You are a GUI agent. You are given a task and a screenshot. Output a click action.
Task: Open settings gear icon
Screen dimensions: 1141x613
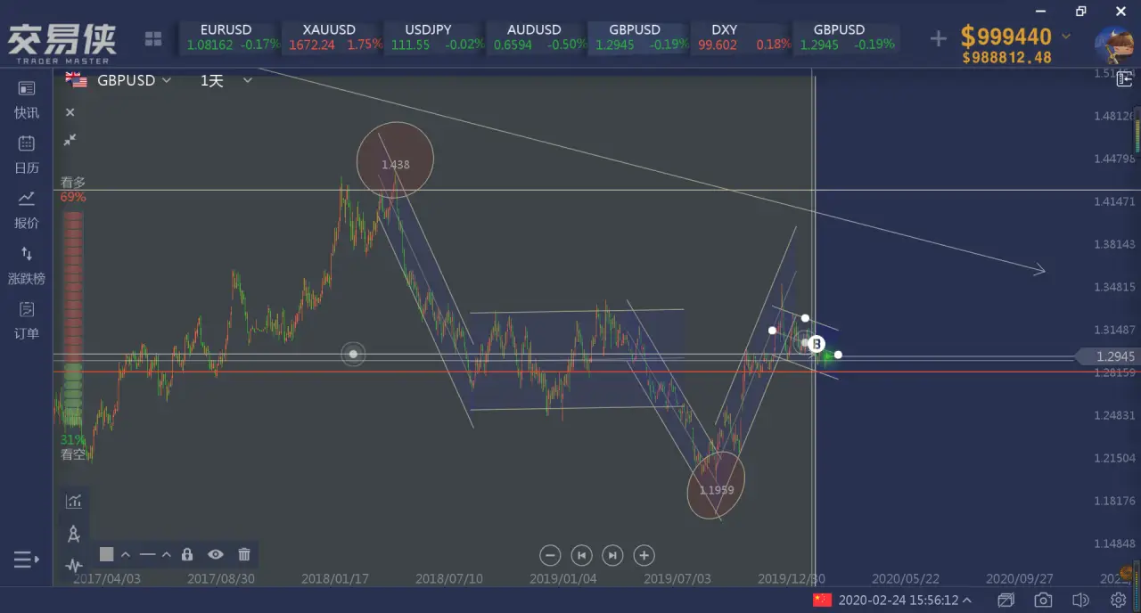(x=1118, y=601)
